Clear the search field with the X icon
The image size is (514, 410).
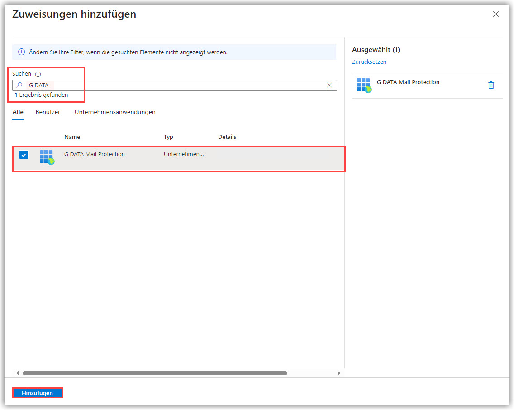coord(329,85)
